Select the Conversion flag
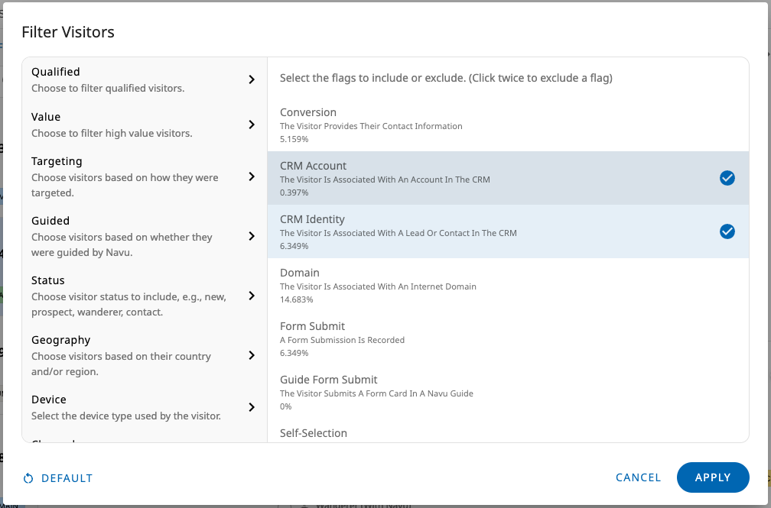Screen dimensions: 771x508 tap(507, 125)
